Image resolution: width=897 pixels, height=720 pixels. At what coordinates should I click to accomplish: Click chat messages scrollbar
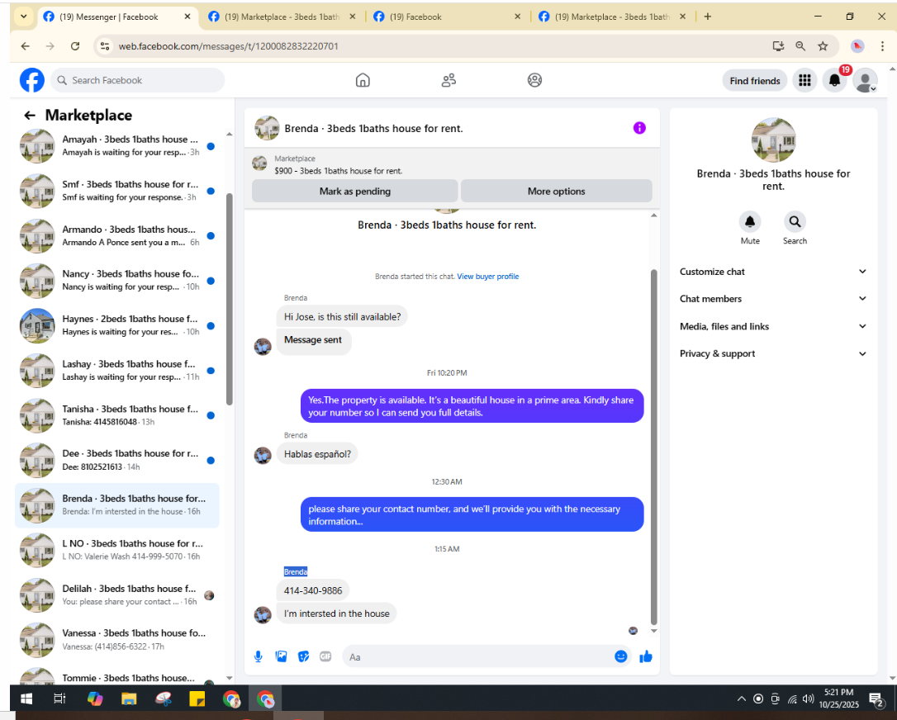pyautogui.click(x=654, y=448)
